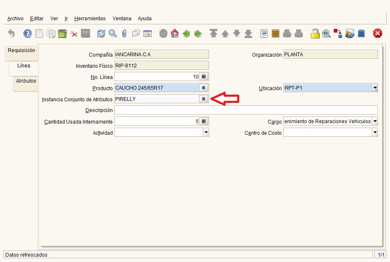This screenshot has height=262, width=390.
Task: Toggle grid view table icon
Action: (x=147, y=33)
